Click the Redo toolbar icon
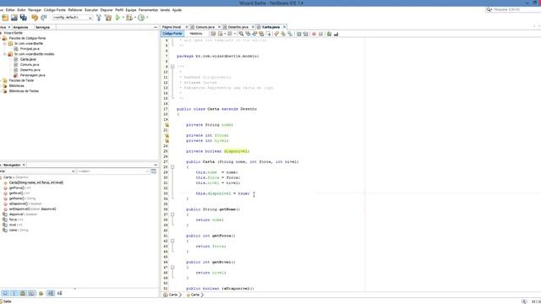The width and height of the screenshot is (541, 304). [44, 18]
